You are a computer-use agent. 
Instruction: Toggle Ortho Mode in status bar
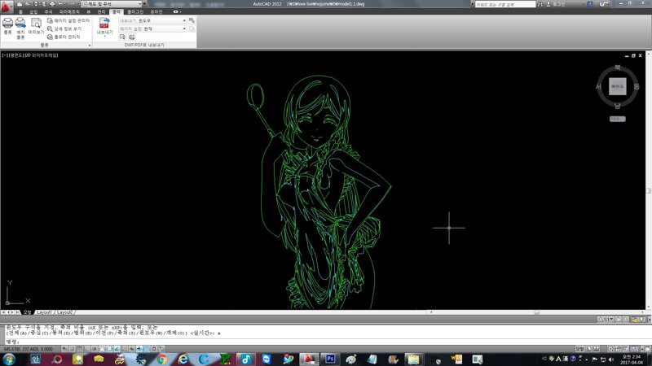[87, 349]
